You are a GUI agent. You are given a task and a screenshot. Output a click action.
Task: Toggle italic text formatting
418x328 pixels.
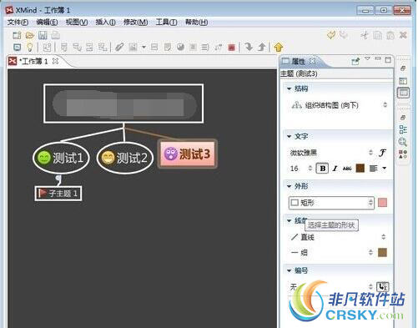[335, 169]
